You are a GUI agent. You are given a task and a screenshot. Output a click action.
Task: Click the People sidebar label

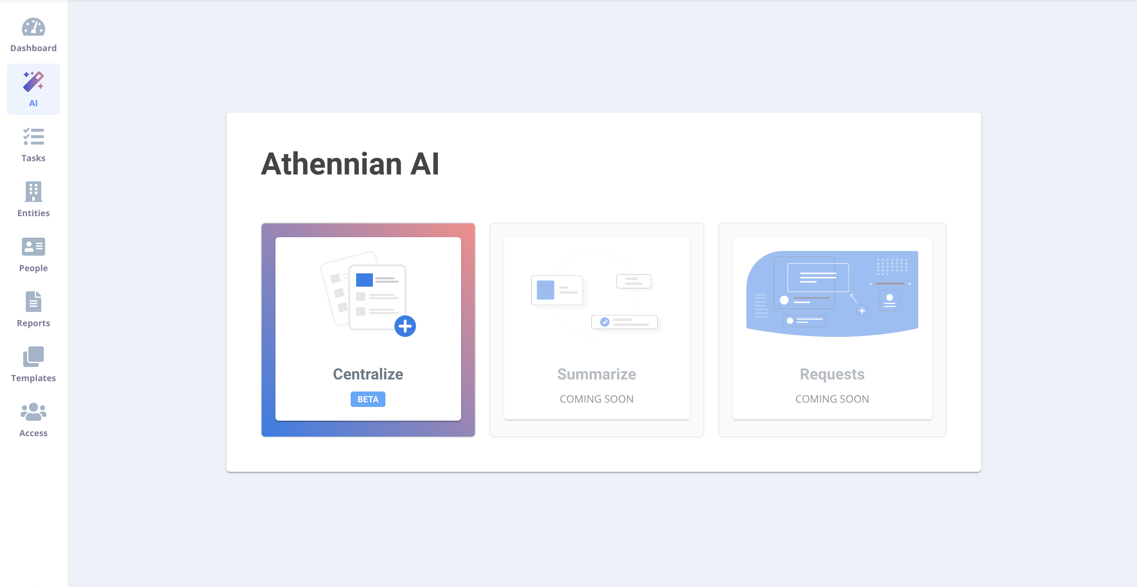34,268
